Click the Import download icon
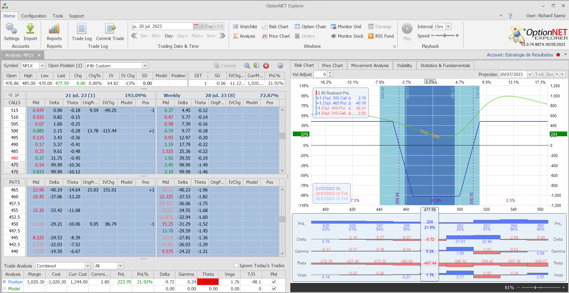 (x=30, y=29)
